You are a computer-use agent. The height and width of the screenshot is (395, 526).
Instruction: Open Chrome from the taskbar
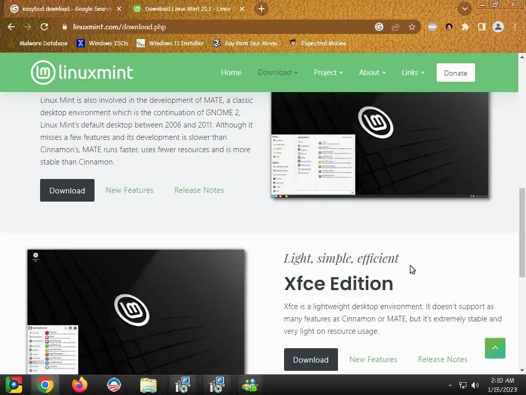45,385
